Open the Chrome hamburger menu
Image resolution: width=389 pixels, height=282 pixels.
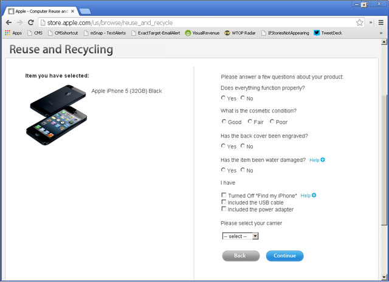pos(381,22)
